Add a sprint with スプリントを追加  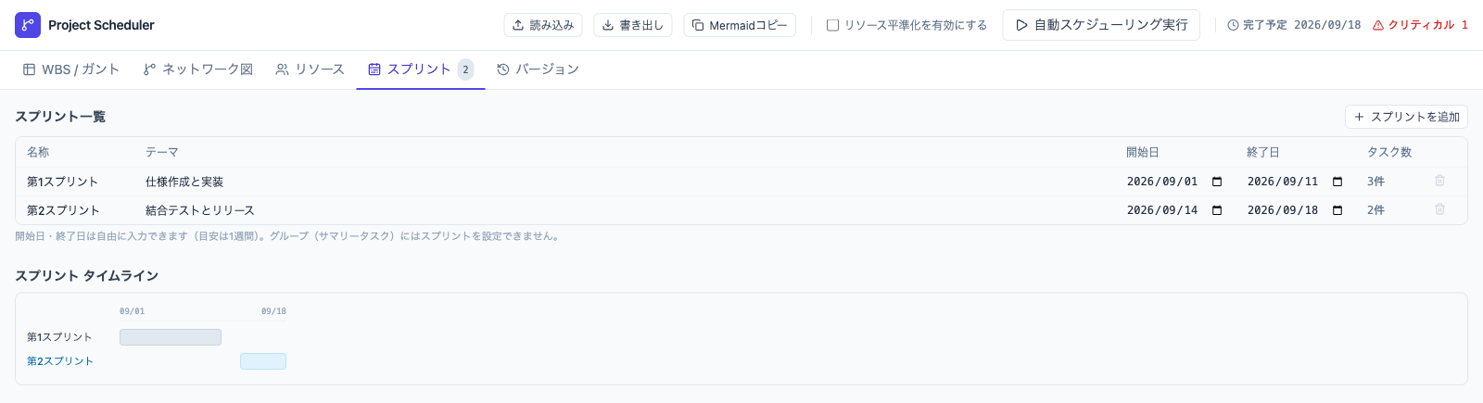pyautogui.click(x=1406, y=117)
